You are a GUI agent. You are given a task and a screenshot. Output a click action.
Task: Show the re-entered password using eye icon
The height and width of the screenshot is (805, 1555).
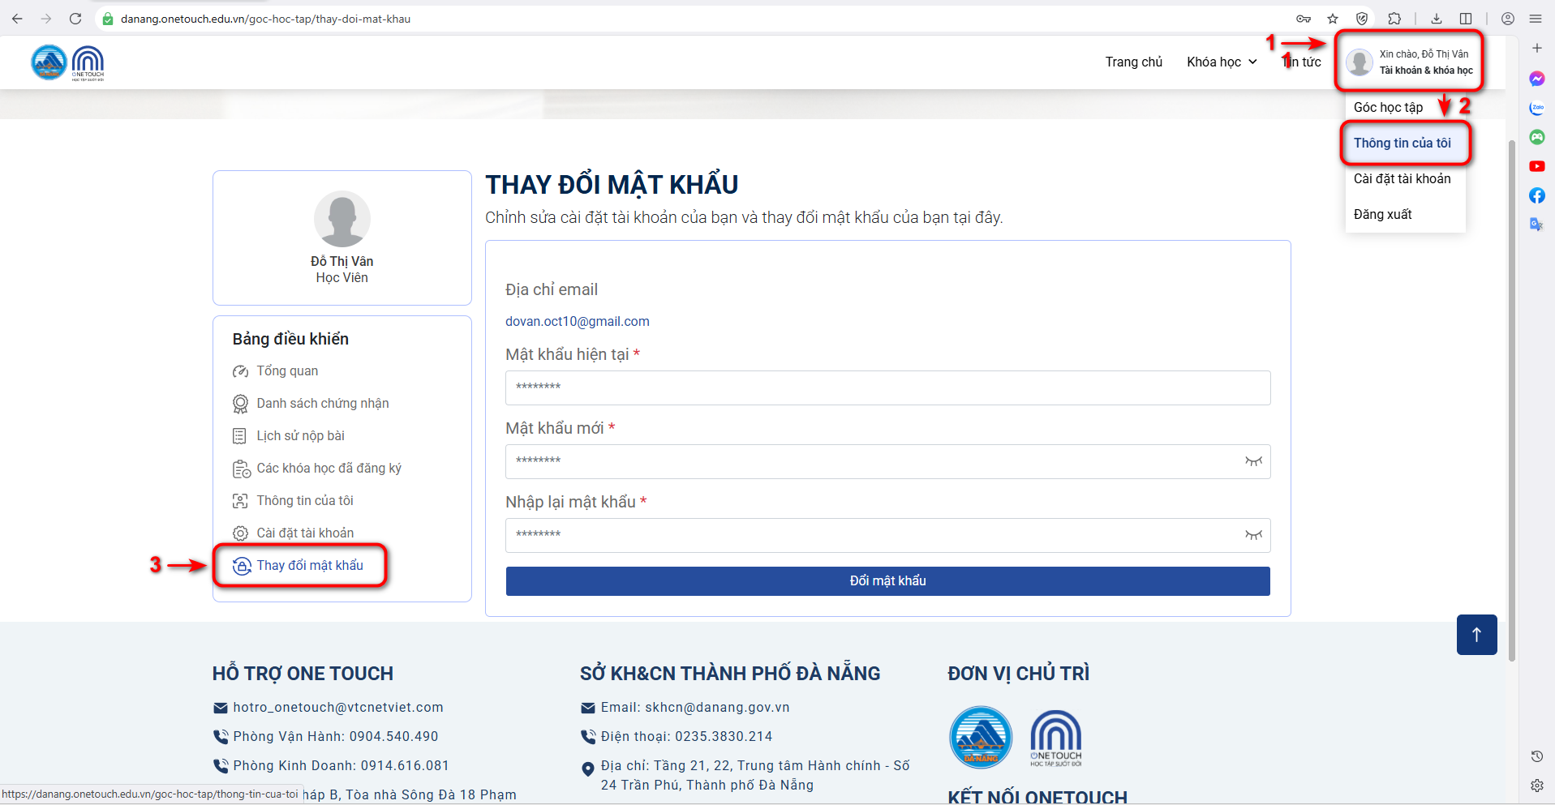pyautogui.click(x=1253, y=535)
